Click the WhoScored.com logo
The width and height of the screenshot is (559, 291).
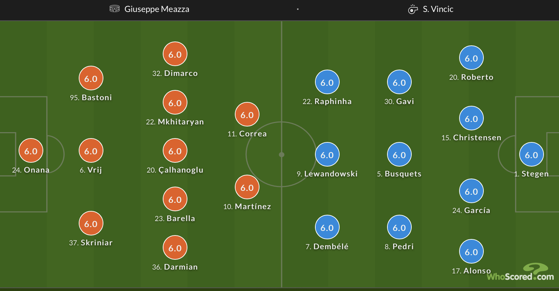(x=520, y=273)
